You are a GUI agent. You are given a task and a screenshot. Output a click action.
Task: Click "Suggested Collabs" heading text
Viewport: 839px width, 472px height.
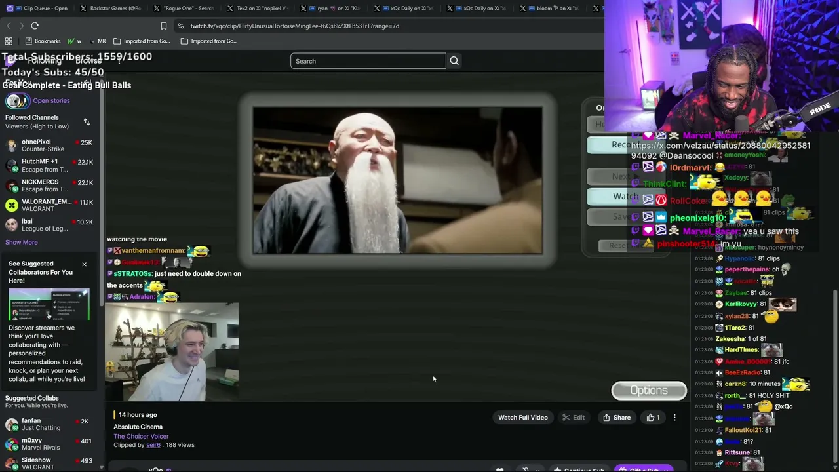(x=32, y=399)
